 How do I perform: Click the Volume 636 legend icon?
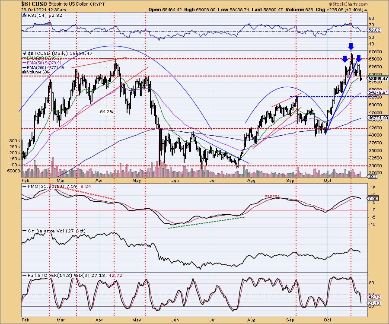24,72
